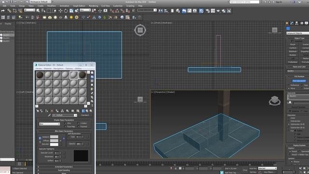Expand the SuperSampling rollout
Image resolution: width=309 pixels, height=174 pixels.
(x=64, y=170)
